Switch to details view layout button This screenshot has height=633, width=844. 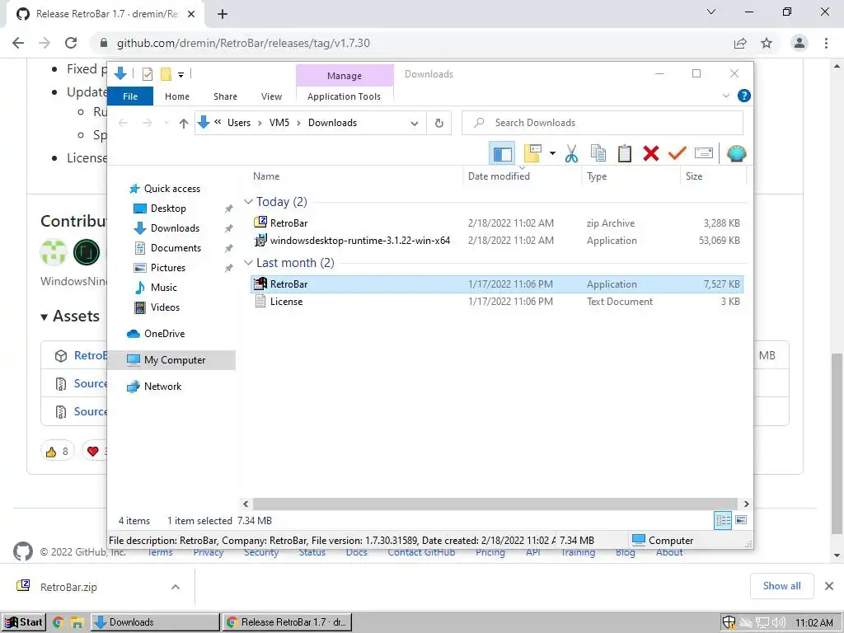tap(723, 520)
